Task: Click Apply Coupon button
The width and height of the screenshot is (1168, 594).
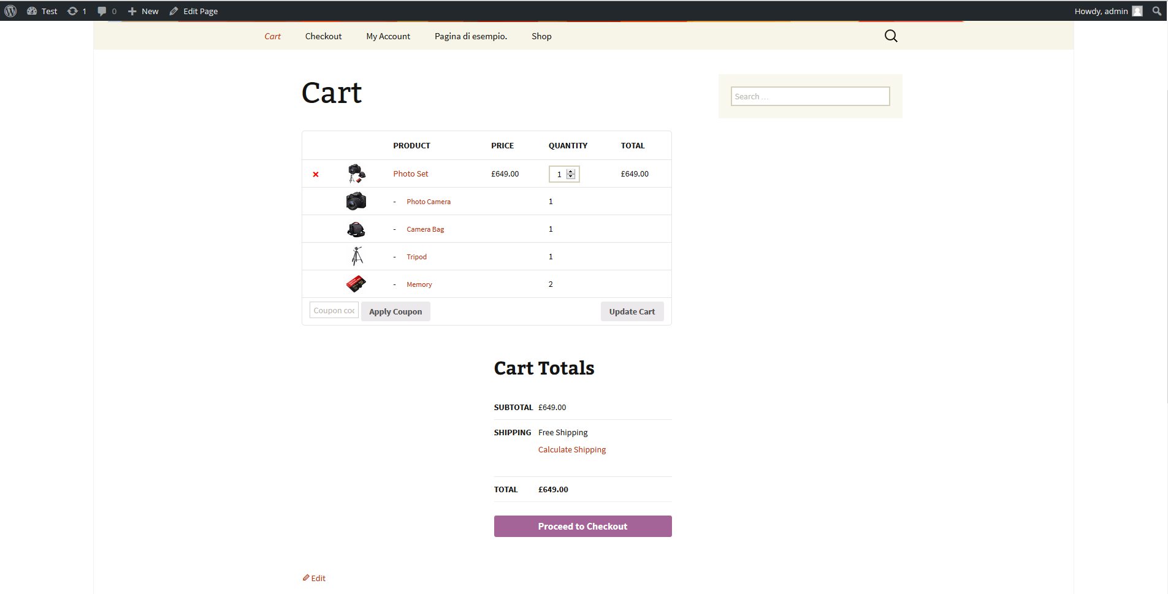Action: 395,311
